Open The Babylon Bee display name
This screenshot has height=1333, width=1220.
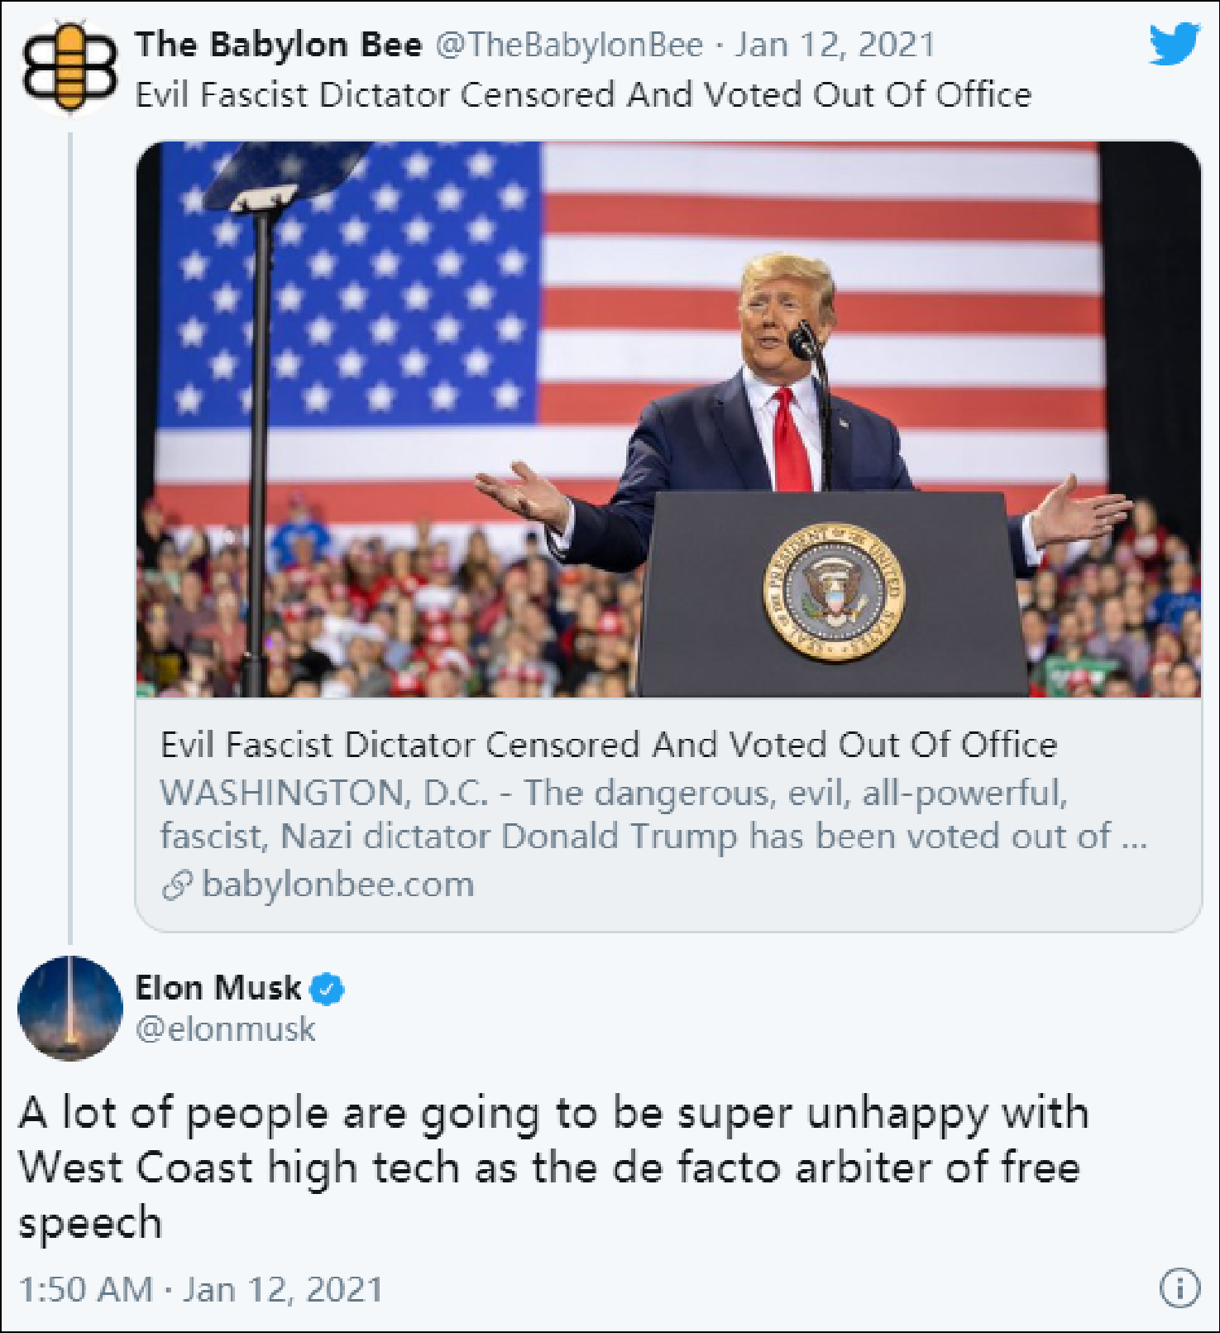point(279,45)
